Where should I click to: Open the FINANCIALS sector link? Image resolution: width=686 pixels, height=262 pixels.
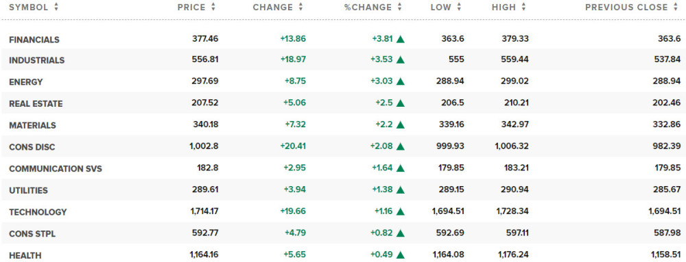[34, 40]
